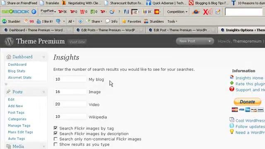Open Post Tags in sidebar

(16, 113)
